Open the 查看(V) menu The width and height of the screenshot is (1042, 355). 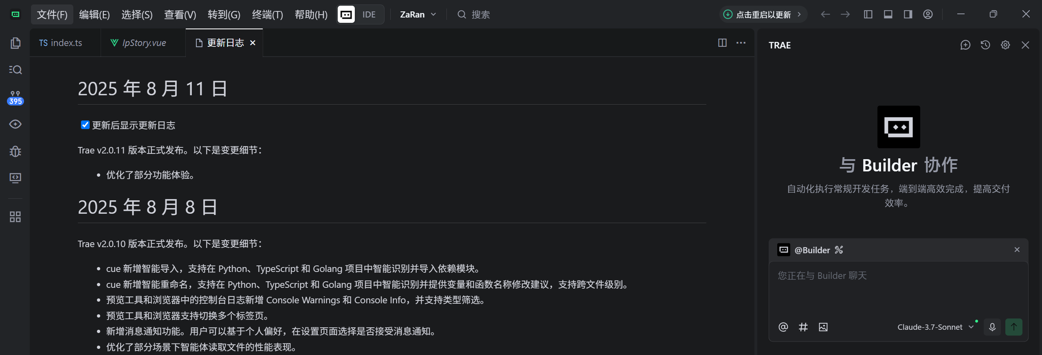tap(180, 15)
